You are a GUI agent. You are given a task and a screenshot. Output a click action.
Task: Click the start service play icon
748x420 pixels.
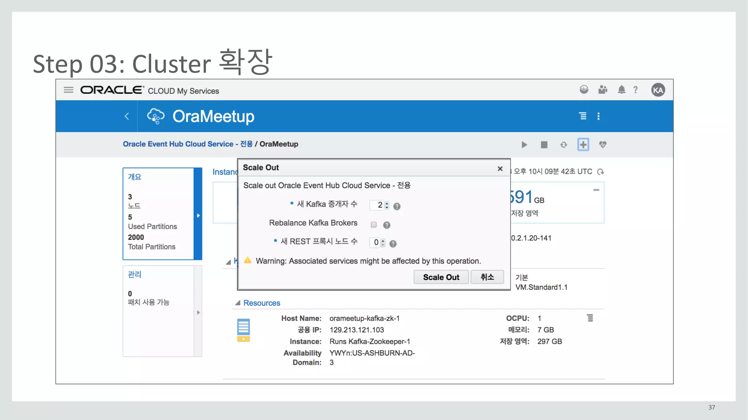tap(524, 145)
